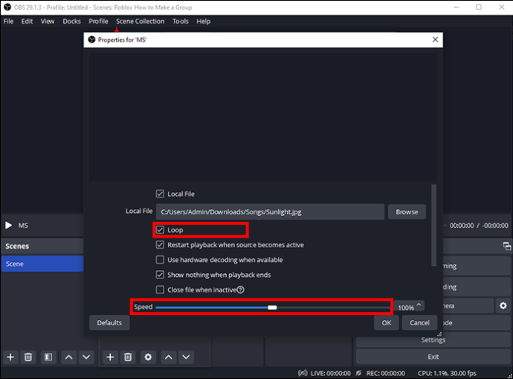Open scene filters icon in Scenes dock
Viewport: 513px width, 379px height.
[x=48, y=357]
